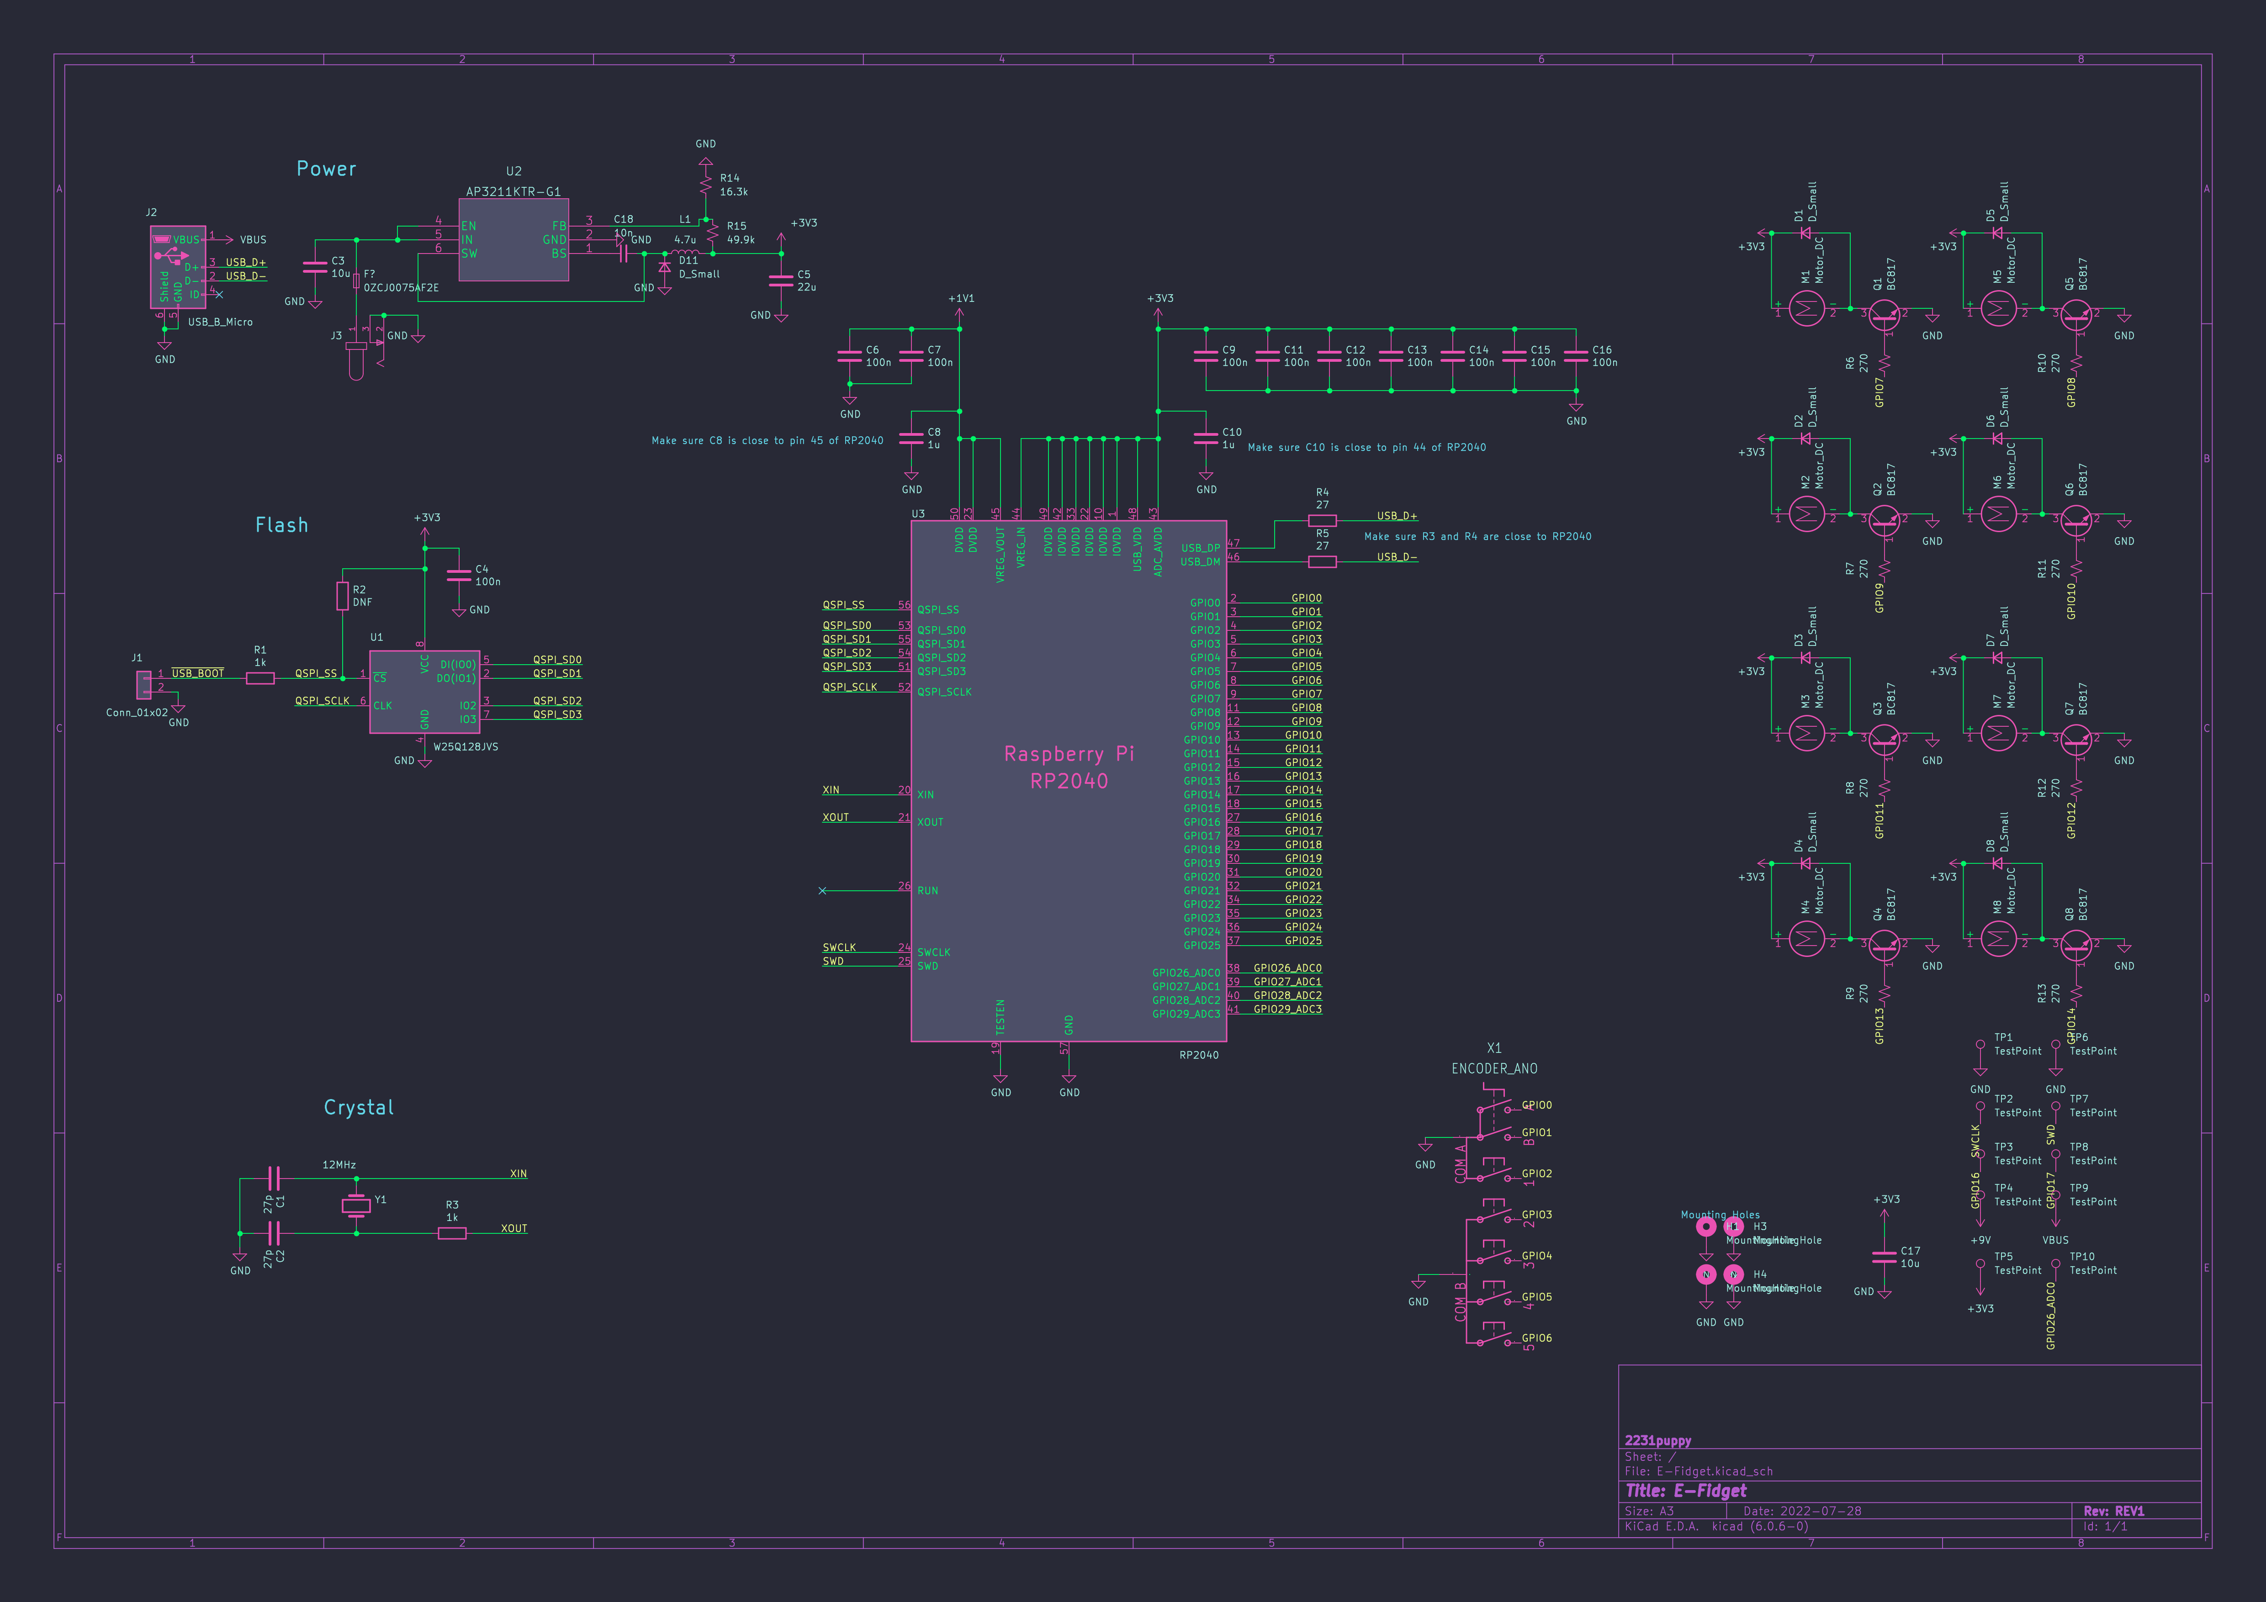Click the +1V1 power label
Image resolution: width=2266 pixels, height=1602 pixels.
pos(961,298)
